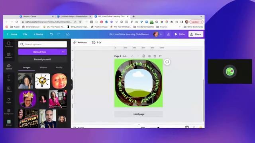The width and height of the screenshot is (255, 143).
Task: Open the cloud save status icon
Action: [x=68, y=34]
